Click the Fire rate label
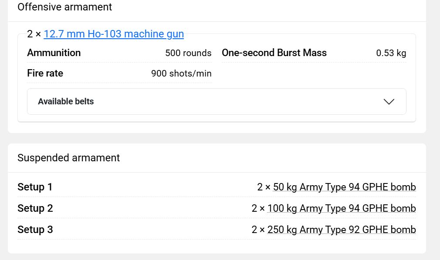 click(x=45, y=73)
